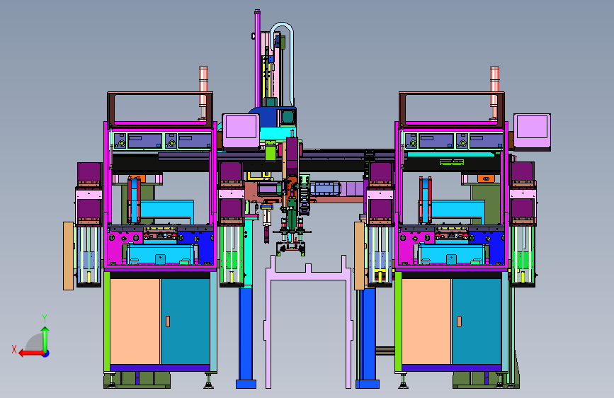Viewport: 614px width, 398px height.
Task: Select the gripper head below the center robot
Action: point(290,248)
